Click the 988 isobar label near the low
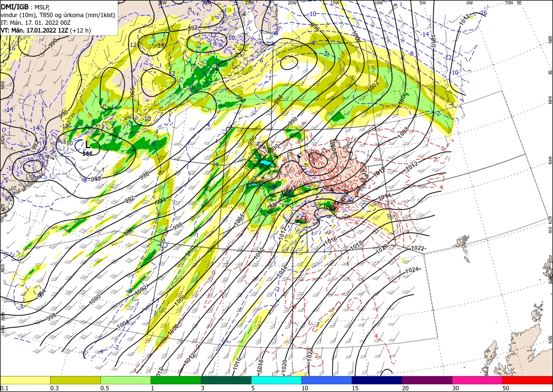553x392 pixels. 96,179
